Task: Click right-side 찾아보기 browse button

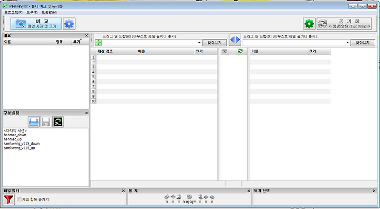Action: click(363, 42)
